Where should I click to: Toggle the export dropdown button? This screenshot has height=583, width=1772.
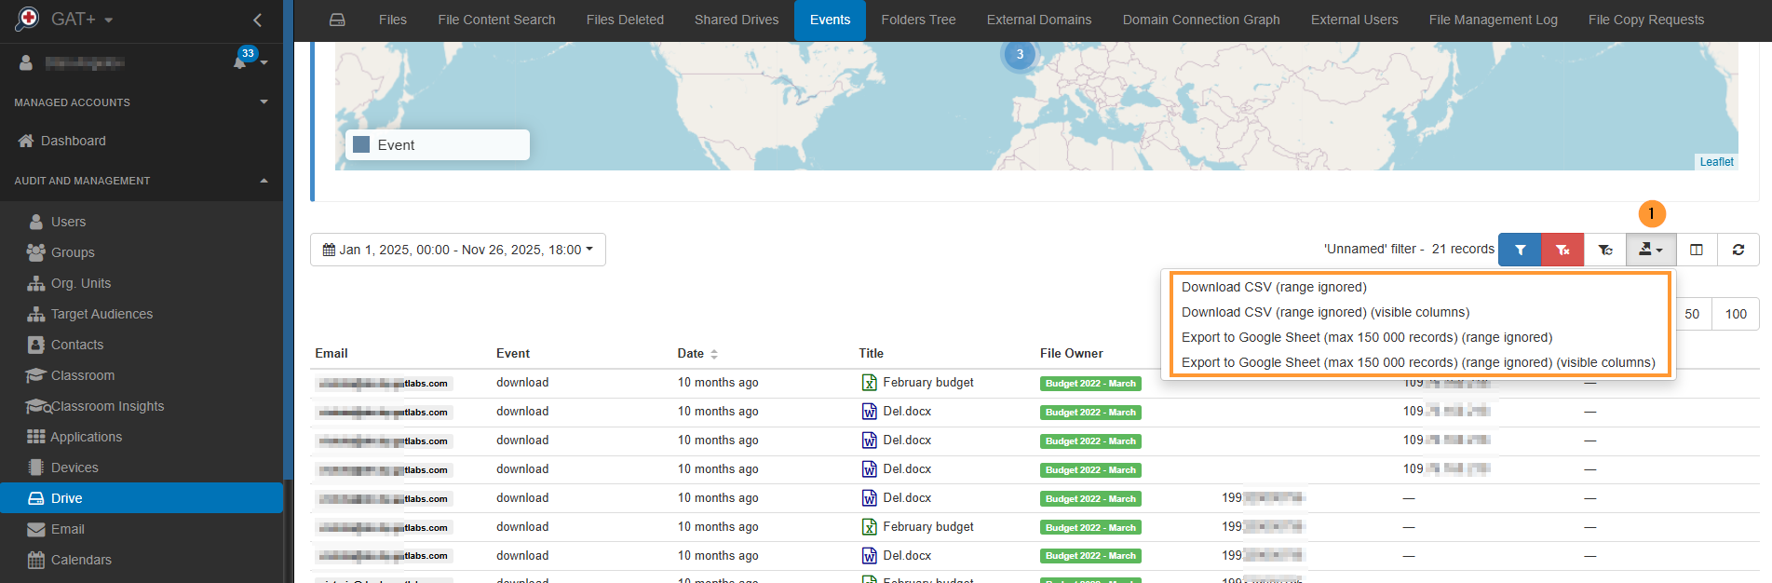(1650, 250)
